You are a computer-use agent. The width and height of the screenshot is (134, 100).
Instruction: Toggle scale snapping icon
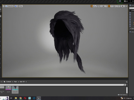coord(115,6)
